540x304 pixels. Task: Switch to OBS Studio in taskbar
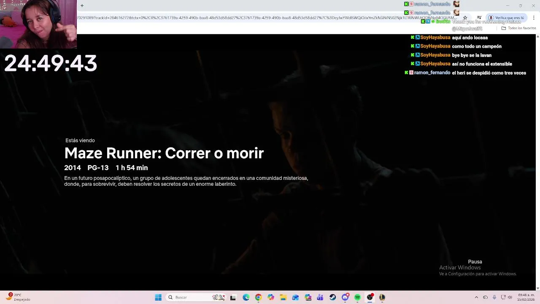pos(370,297)
